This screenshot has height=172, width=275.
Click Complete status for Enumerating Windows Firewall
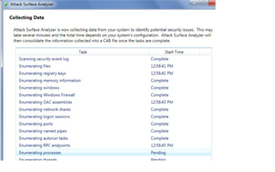click(x=159, y=95)
